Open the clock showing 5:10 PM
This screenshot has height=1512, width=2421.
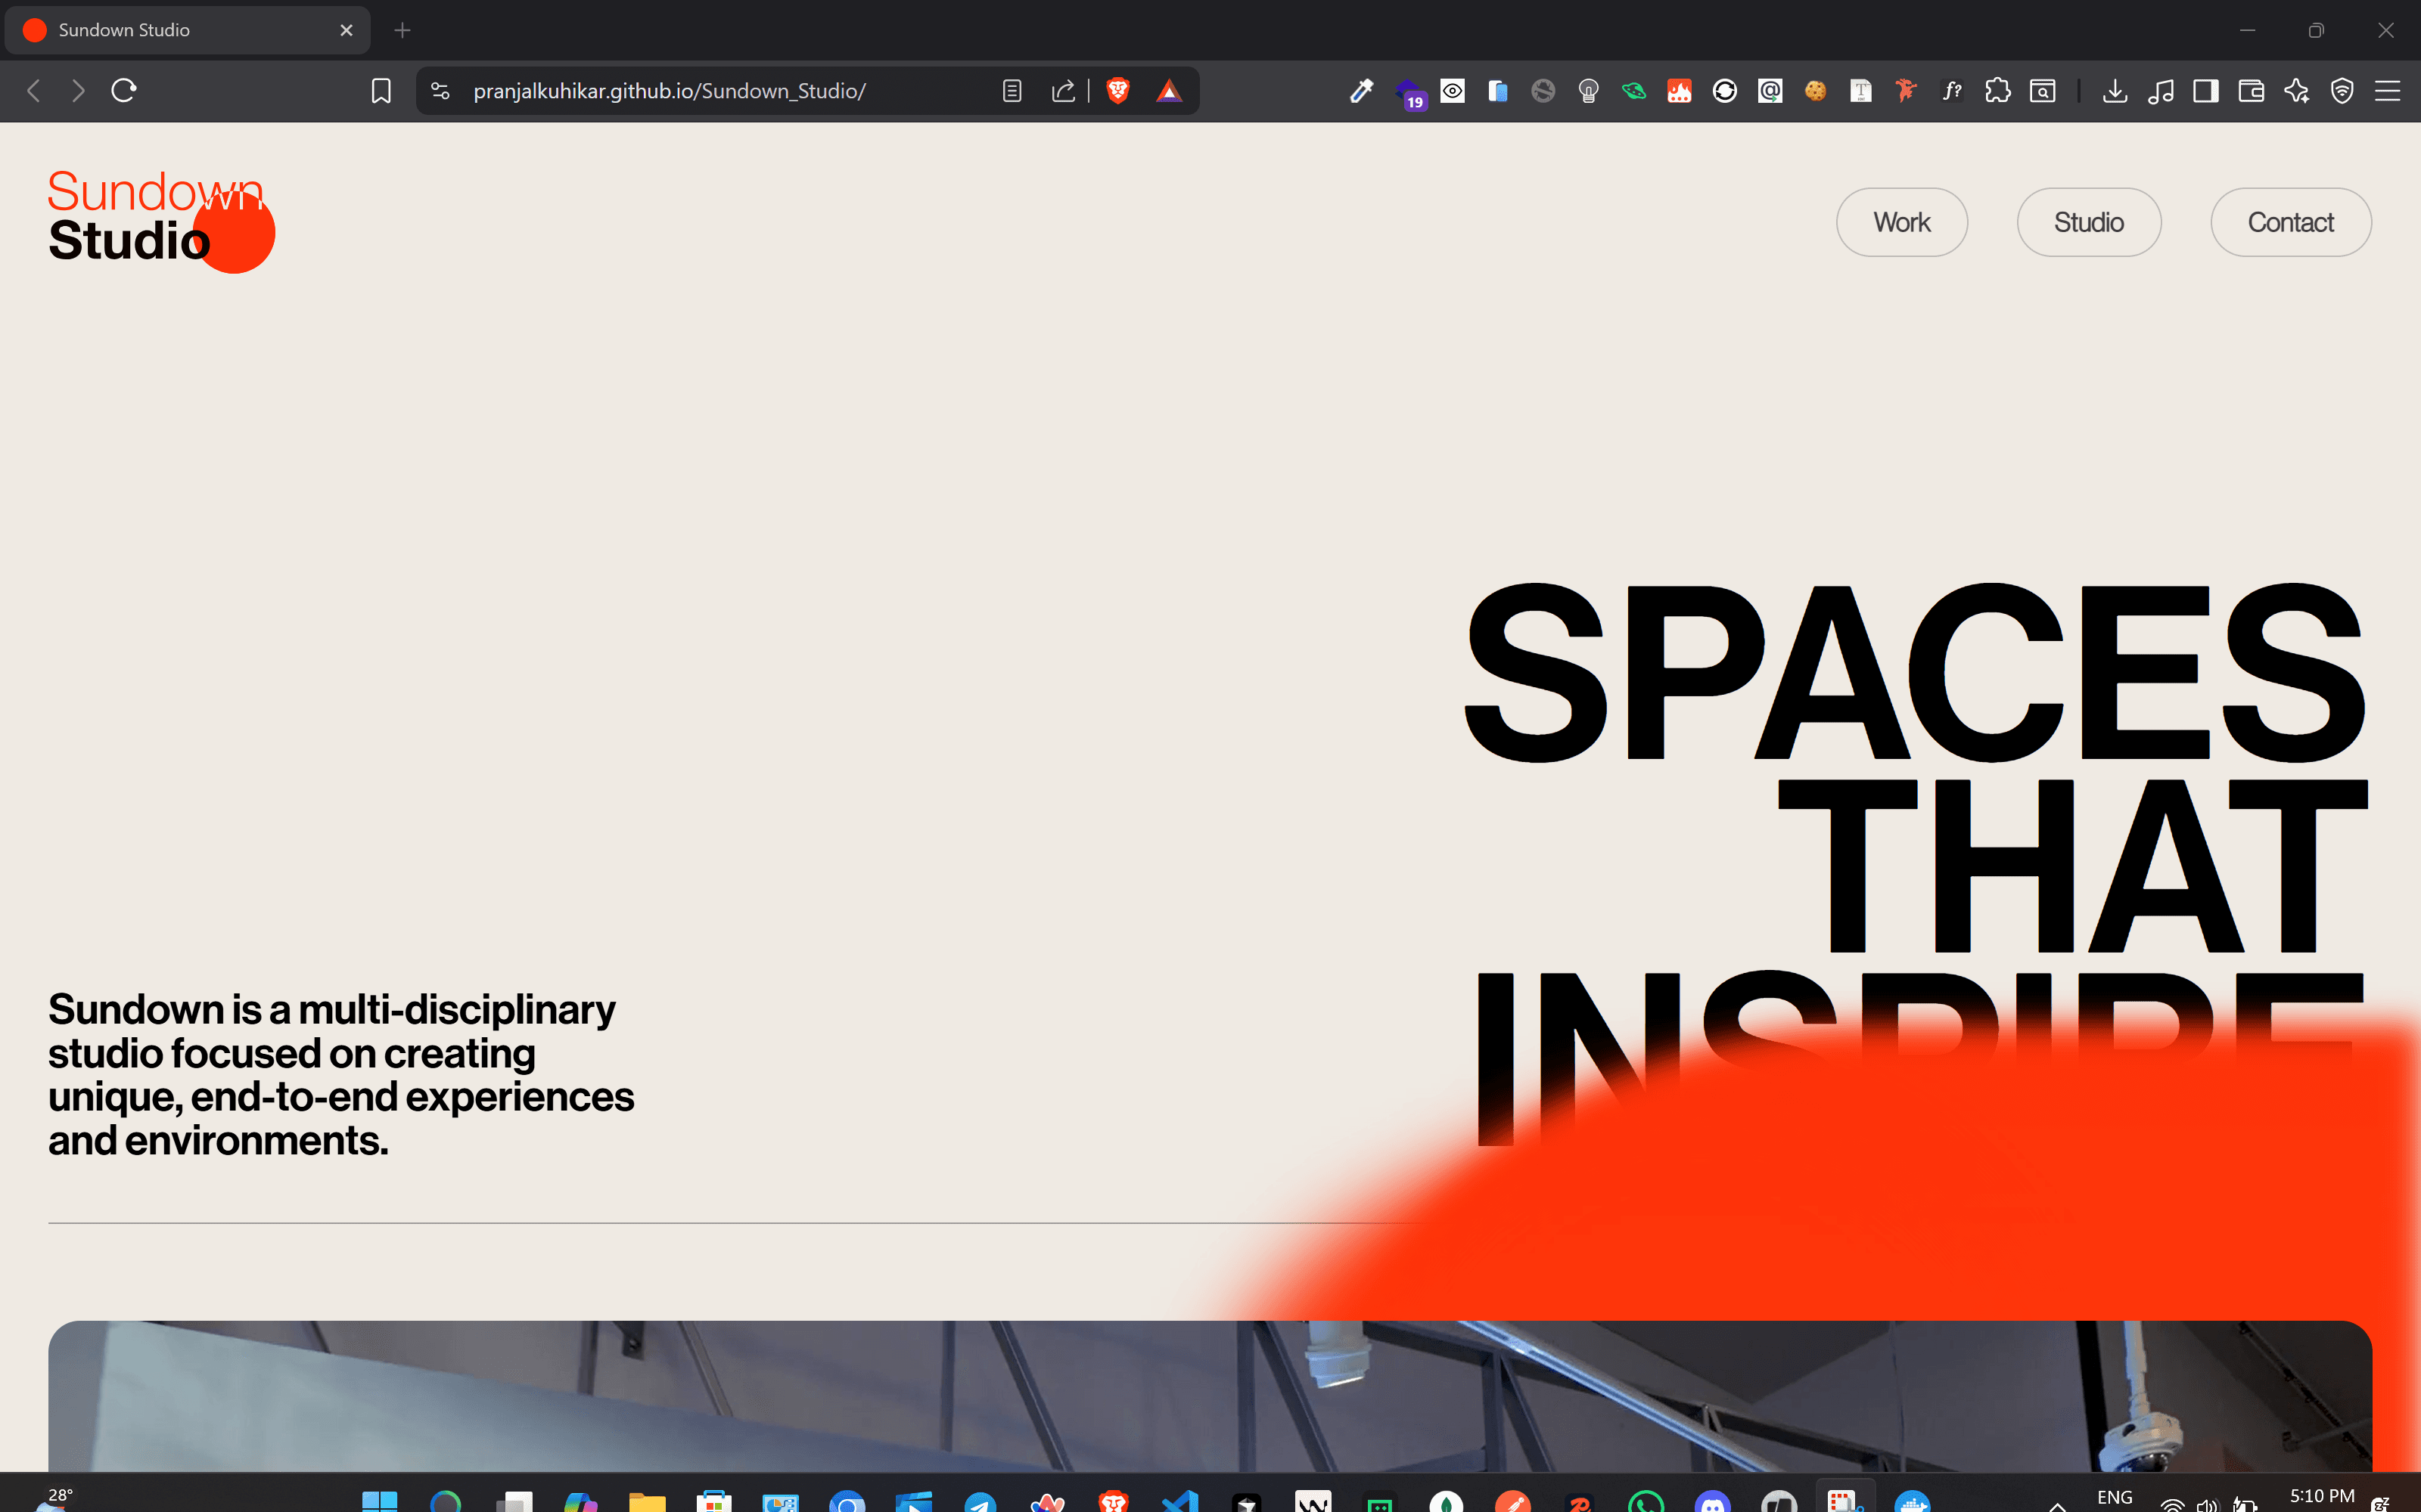(2322, 1497)
